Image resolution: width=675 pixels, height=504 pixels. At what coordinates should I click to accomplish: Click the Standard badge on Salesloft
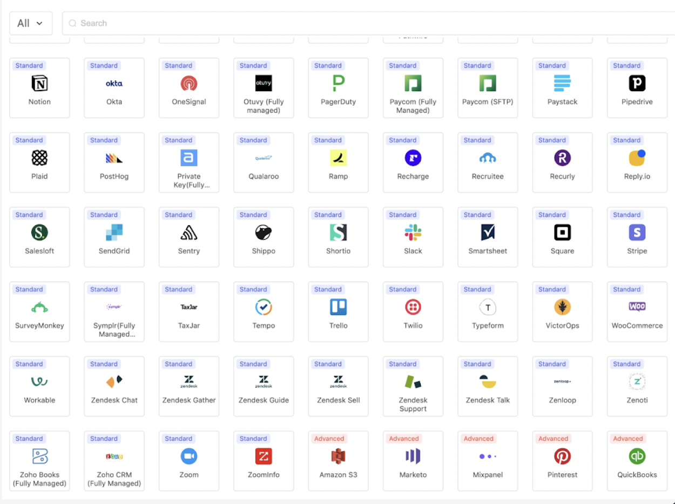click(x=29, y=215)
